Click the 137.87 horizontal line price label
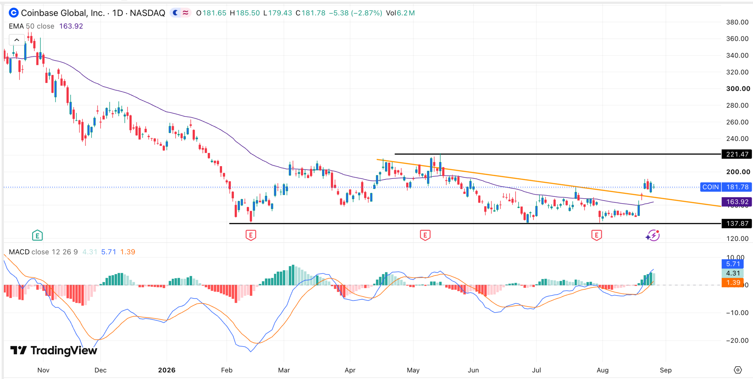 (737, 223)
